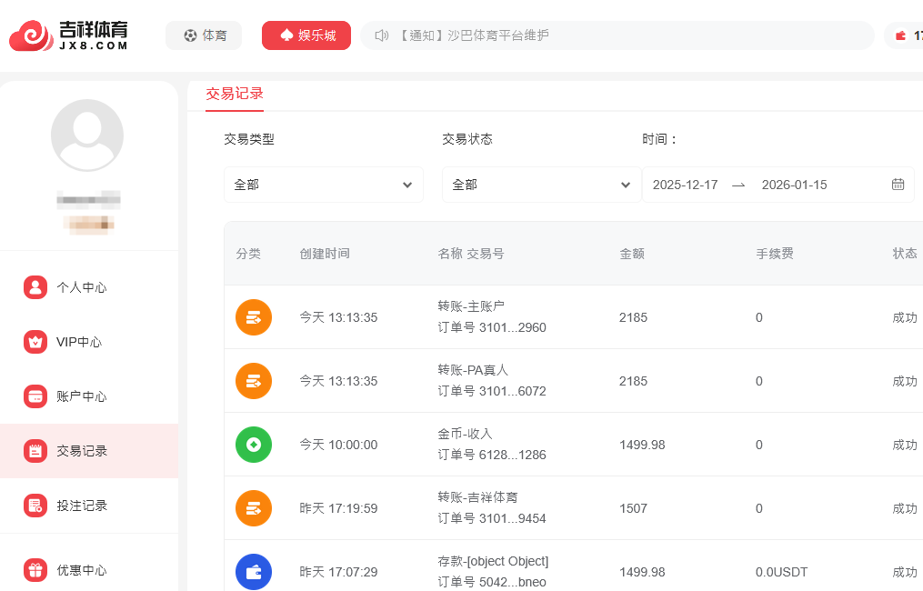Click the speaker icon beside the notice

click(381, 35)
